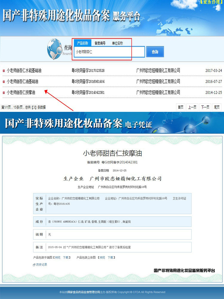Select record number 粤G妆网备字2017023528
Screen dimensions: 224x299
pyautogui.click(x=88, y=71)
